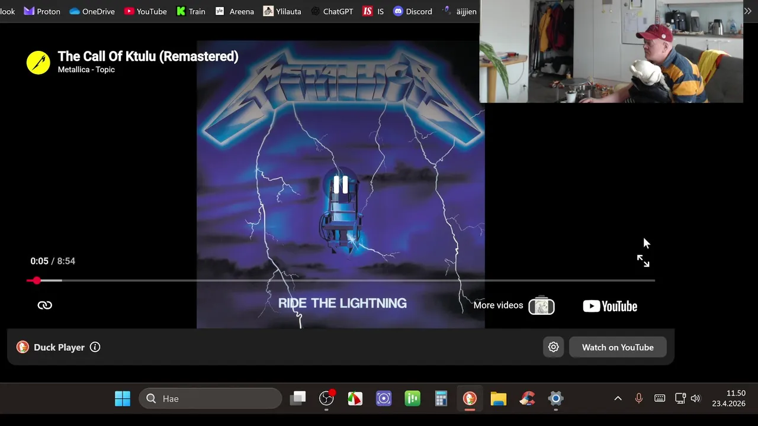Open Settings gear in the taskbar
The image size is (758, 426).
pyautogui.click(x=555, y=399)
